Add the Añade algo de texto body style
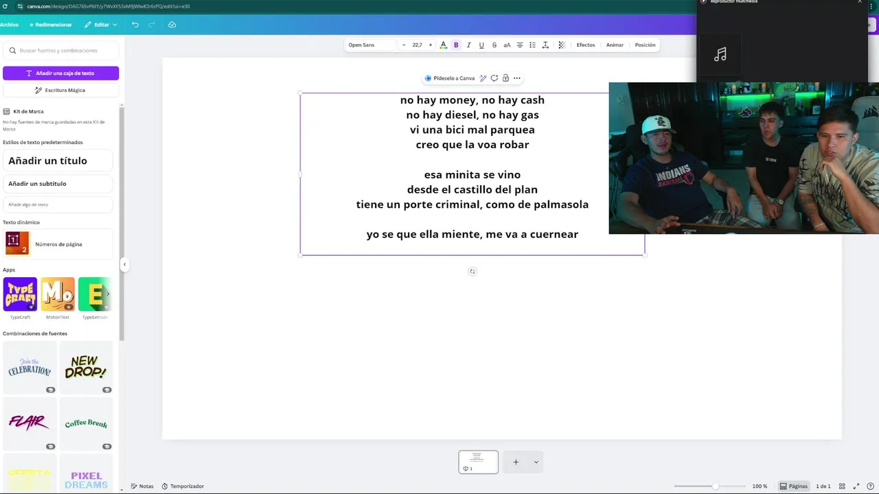This screenshot has width=879, height=494. point(58,204)
